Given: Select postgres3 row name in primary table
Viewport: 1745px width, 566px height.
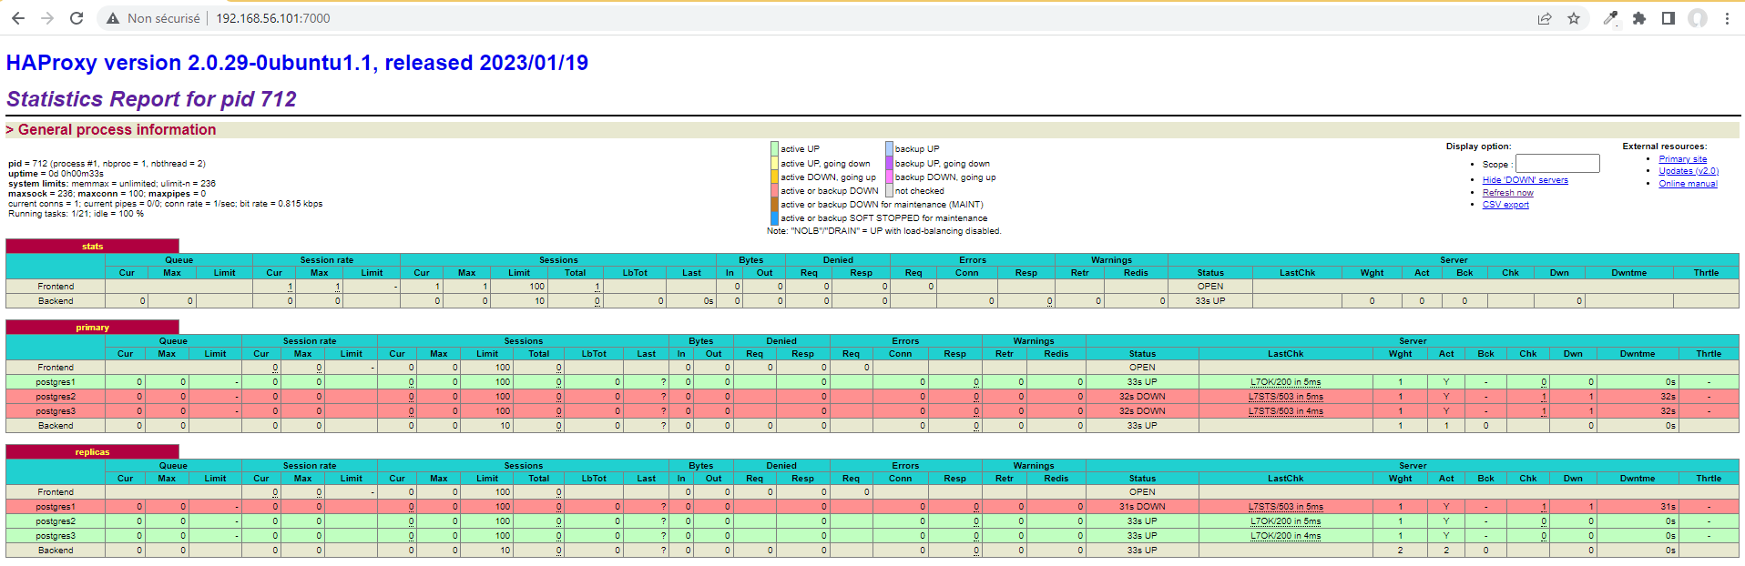Looking at the screenshot, I should pos(56,411).
